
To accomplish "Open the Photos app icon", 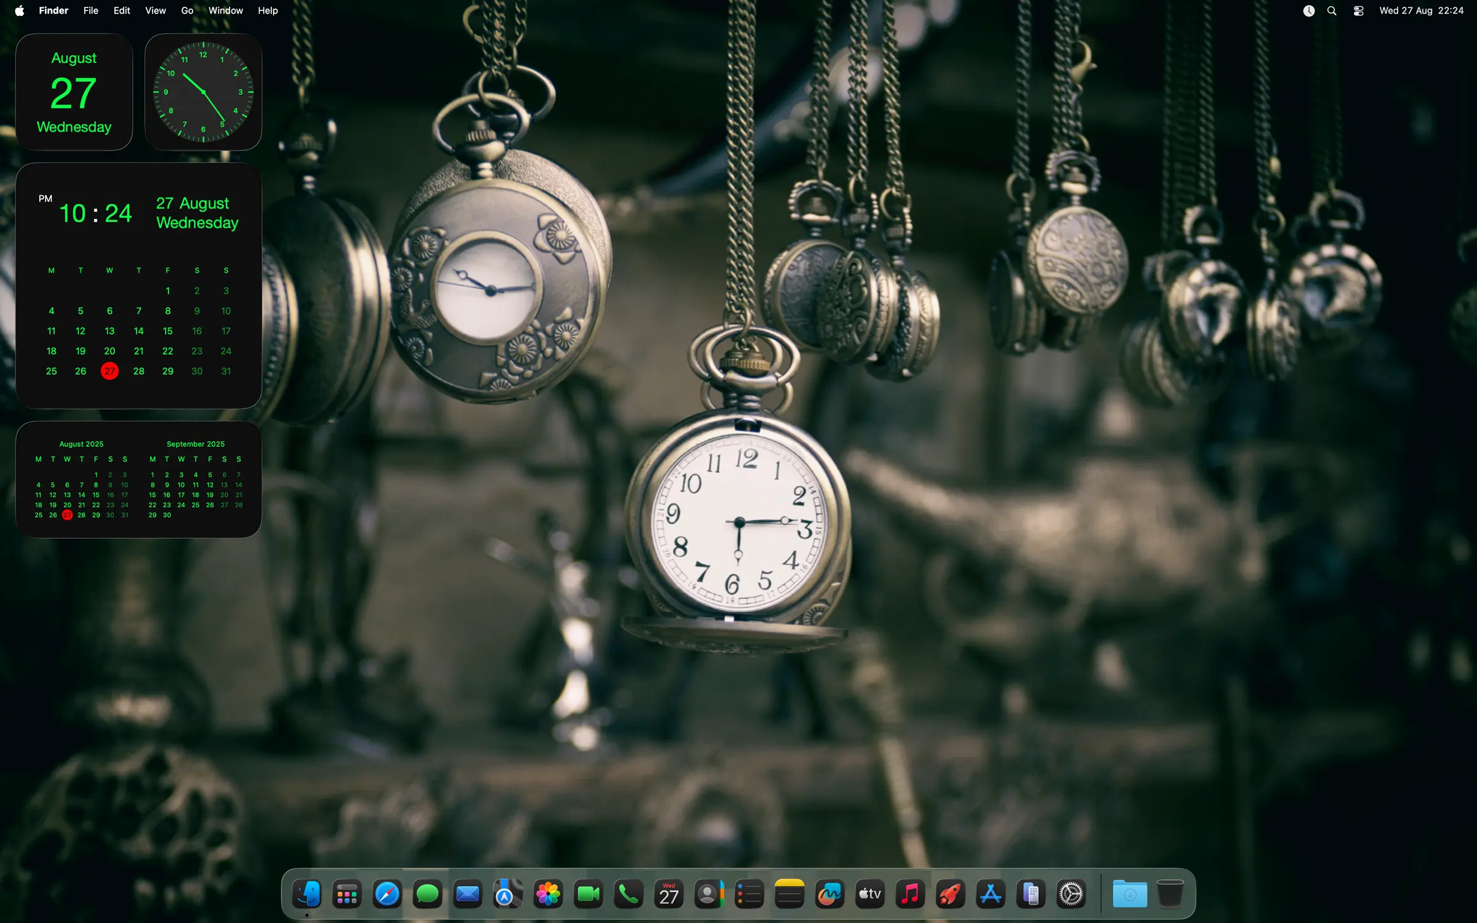I will click(548, 894).
